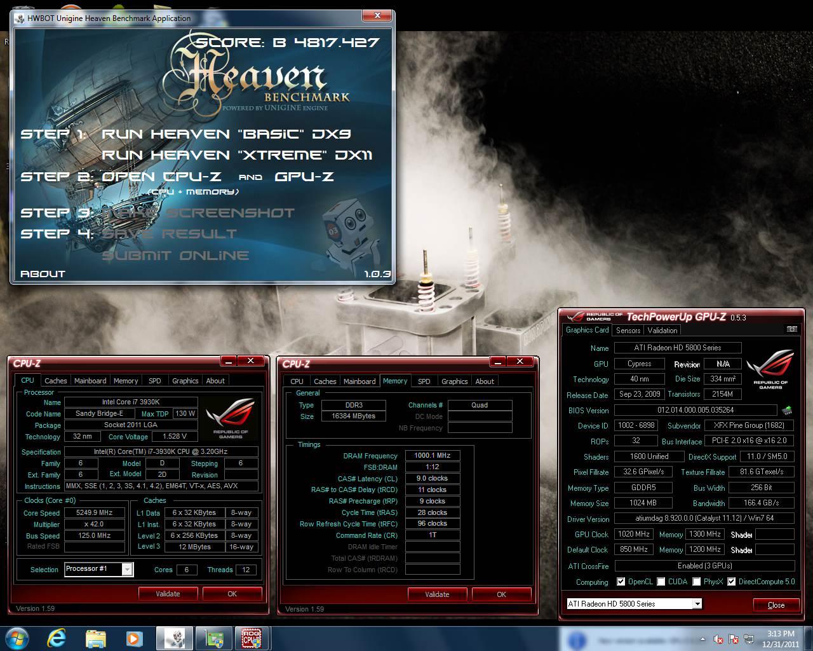Click the BIOS save chip icon in GPU-Z
Image resolution: width=813 pixels, height=651 pixels.
coord(787,410)
